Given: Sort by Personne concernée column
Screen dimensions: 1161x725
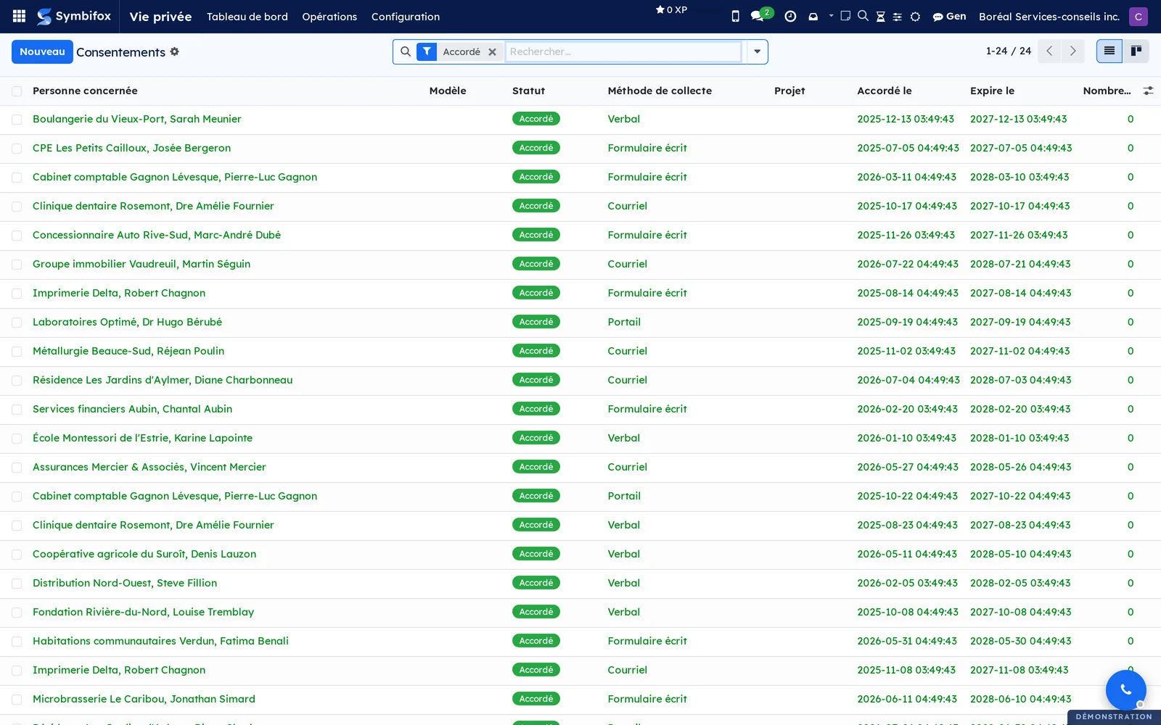Looking at the screenshot, I should click(x=85, y=91).
